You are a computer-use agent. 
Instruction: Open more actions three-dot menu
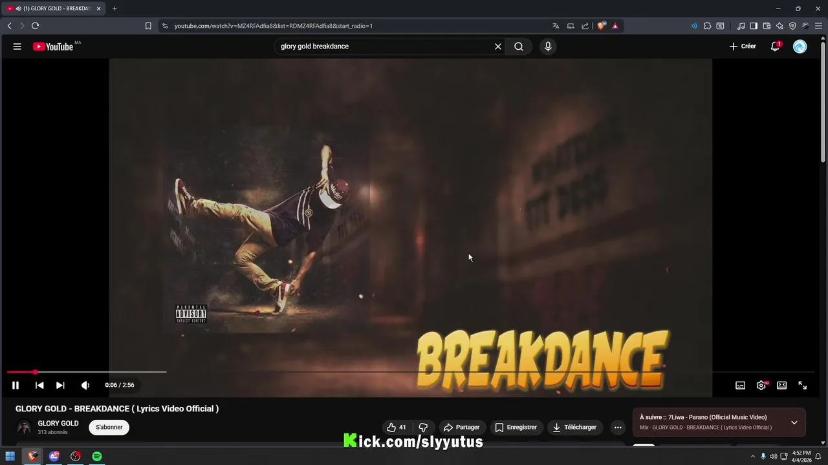tap(618, 428)
